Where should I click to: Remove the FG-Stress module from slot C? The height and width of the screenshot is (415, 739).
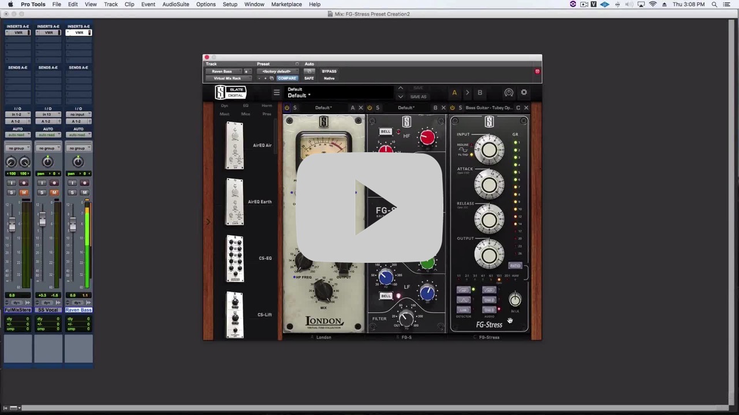point(526,108)
